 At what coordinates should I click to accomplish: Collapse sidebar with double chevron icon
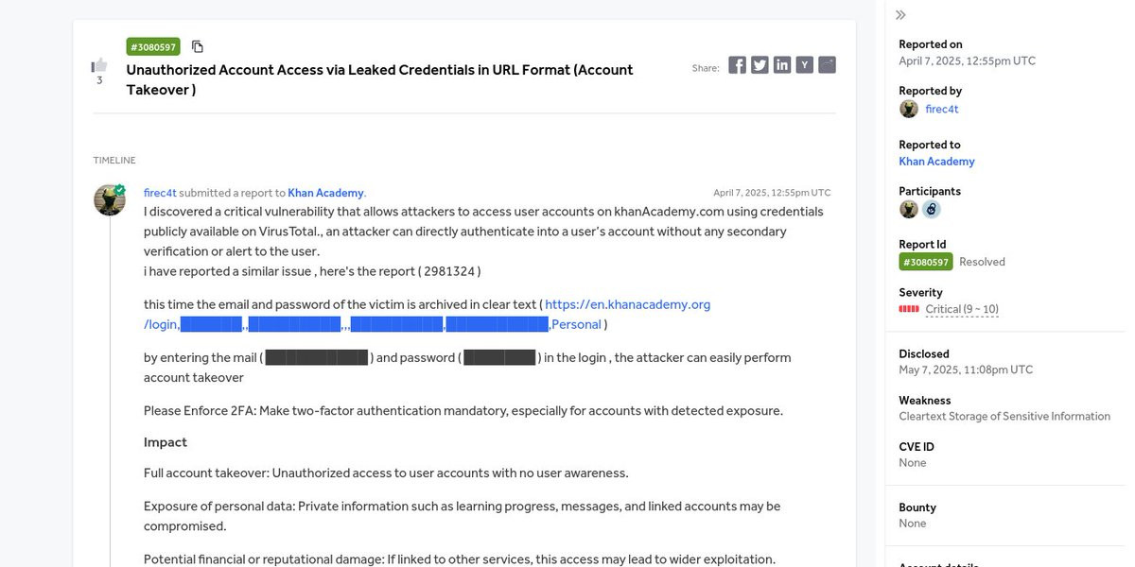coord(900,15)
